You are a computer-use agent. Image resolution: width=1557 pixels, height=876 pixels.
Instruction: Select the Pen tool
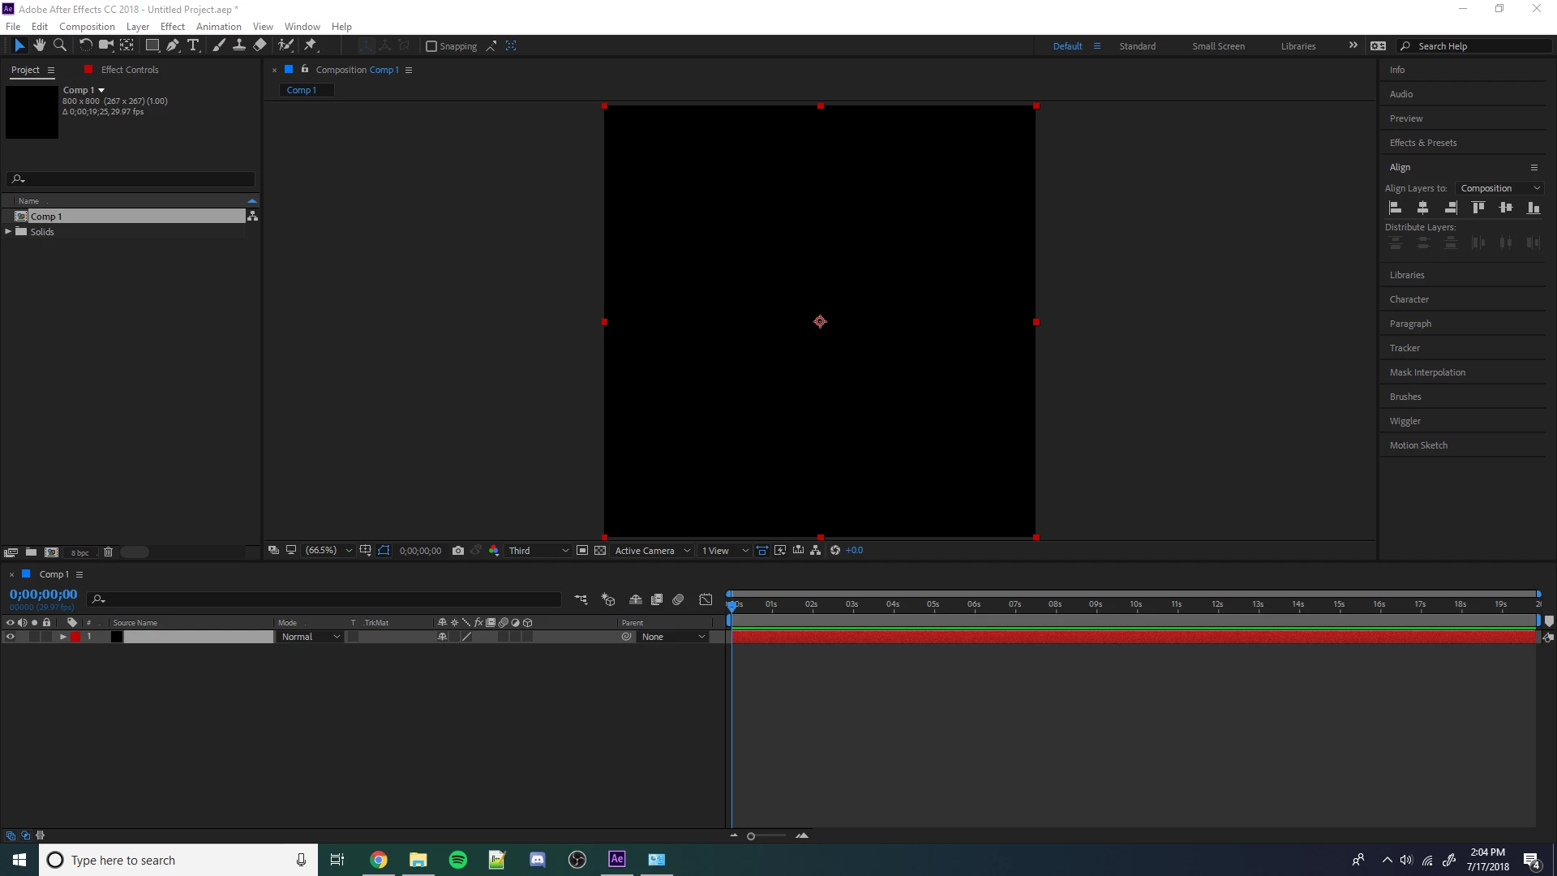click(x=172, y=45)
